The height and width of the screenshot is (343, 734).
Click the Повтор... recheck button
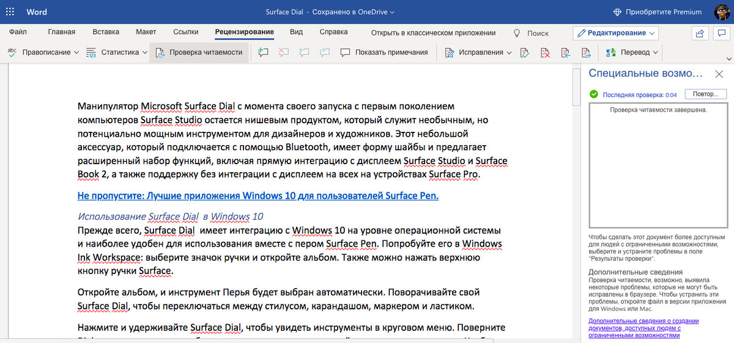tap(705, 94)
